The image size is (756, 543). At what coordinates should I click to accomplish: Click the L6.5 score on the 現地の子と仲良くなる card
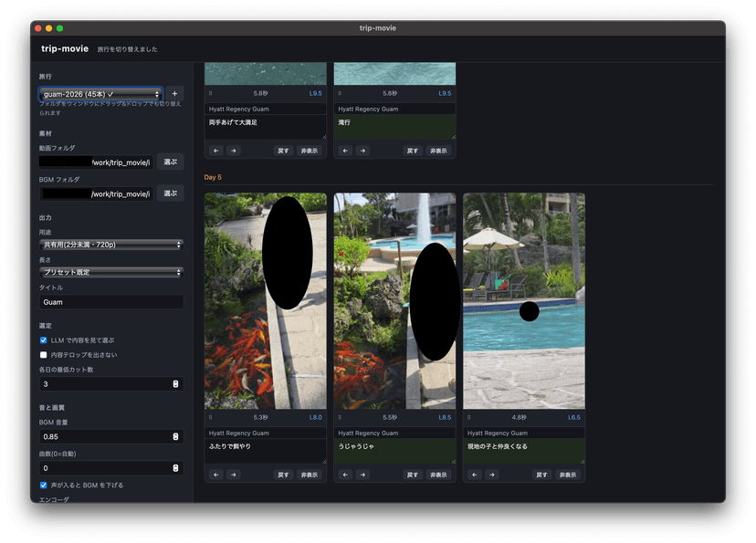[573, 417]
